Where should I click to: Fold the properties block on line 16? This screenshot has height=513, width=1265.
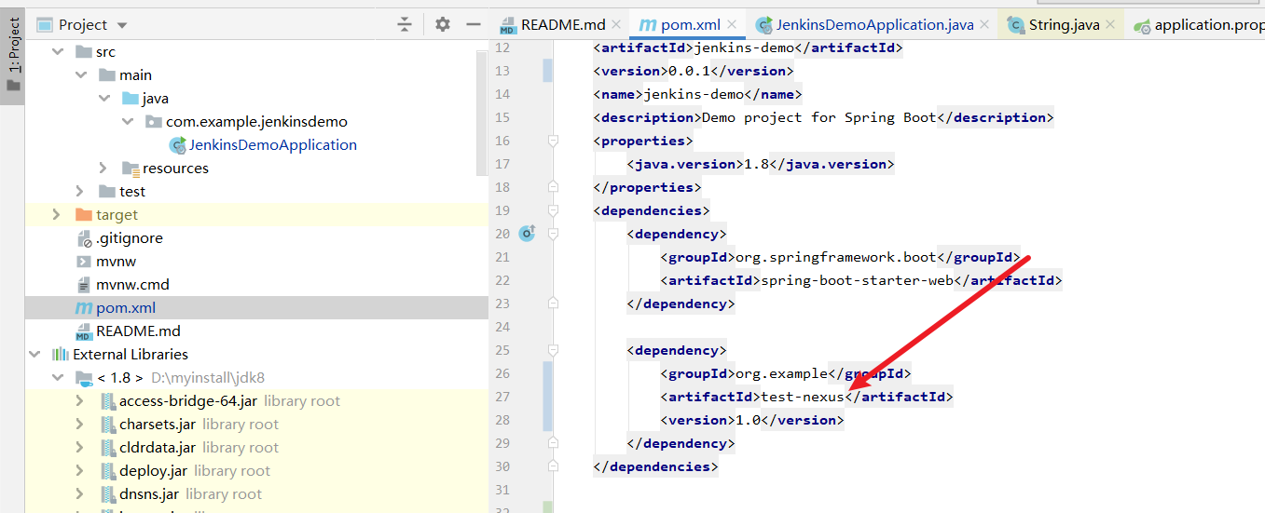click(x=553, y=141)
